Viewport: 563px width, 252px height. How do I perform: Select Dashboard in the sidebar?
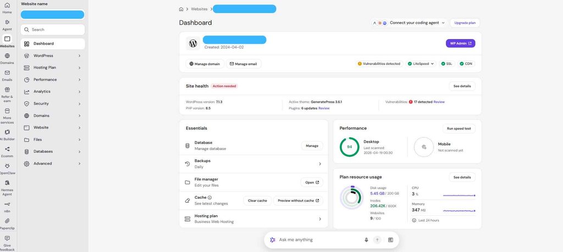[53, 44]
